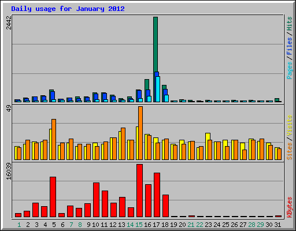This screenshot has width=296, height=231.
Task: Click the 2442 axis maximum label
Action: [9, 23]
